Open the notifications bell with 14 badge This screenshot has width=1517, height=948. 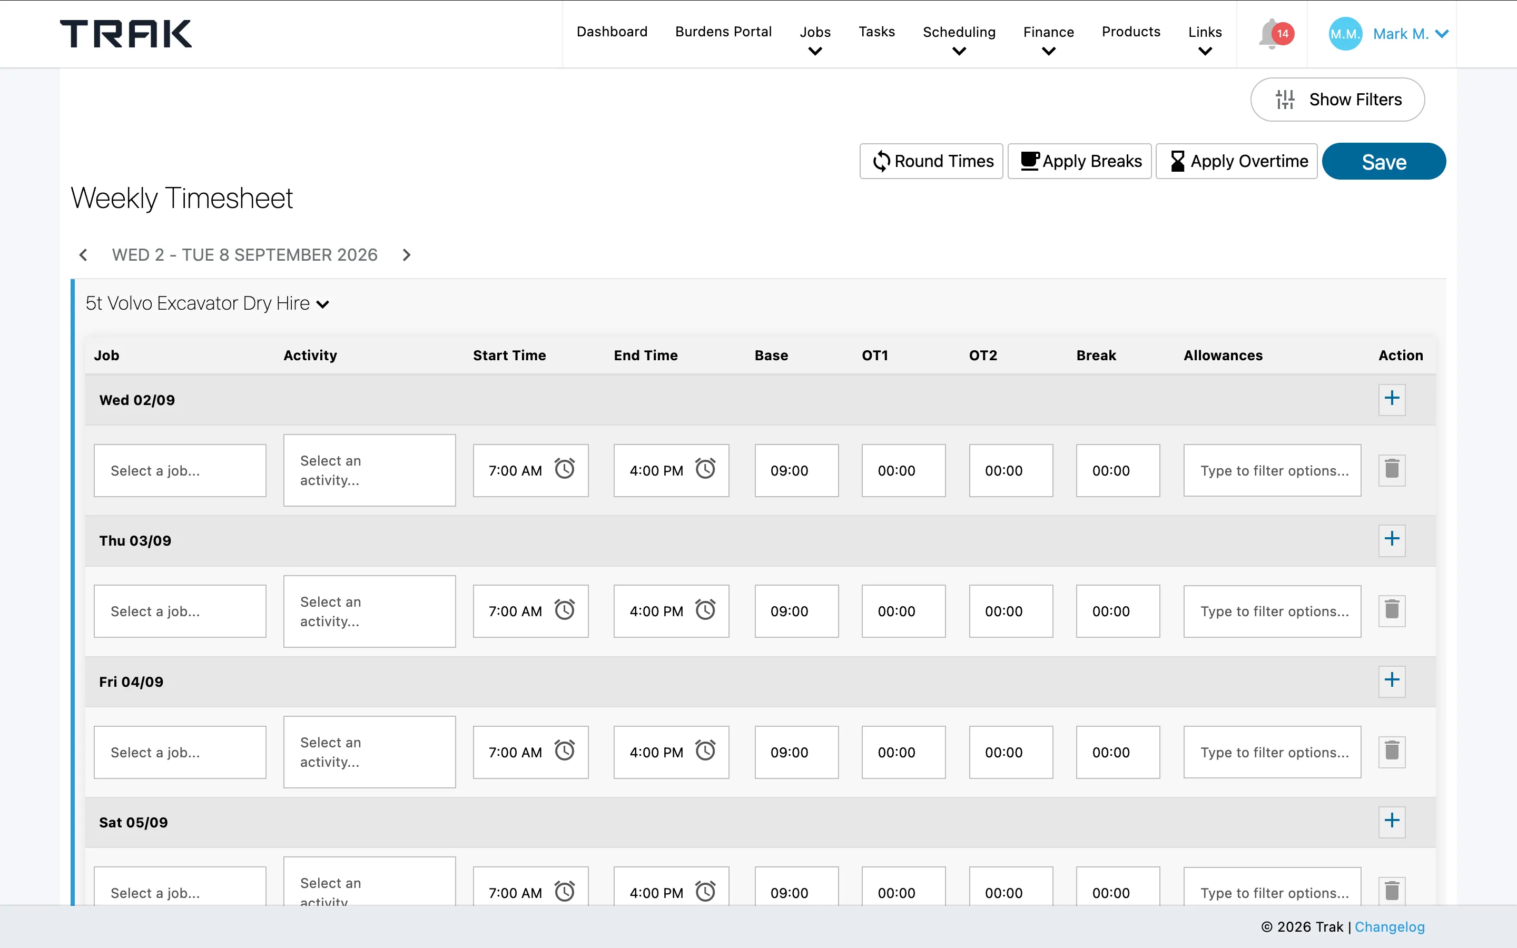(1275, 33)
